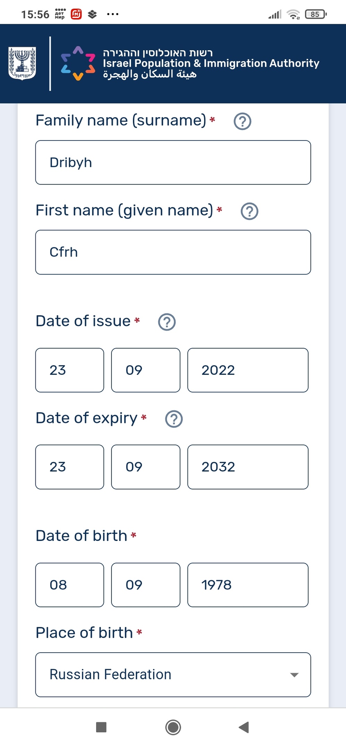The height and width of the screenshot is (749, 346).
Task: Select the Date of birth day 08 field
Action: [x=69, y=585]
